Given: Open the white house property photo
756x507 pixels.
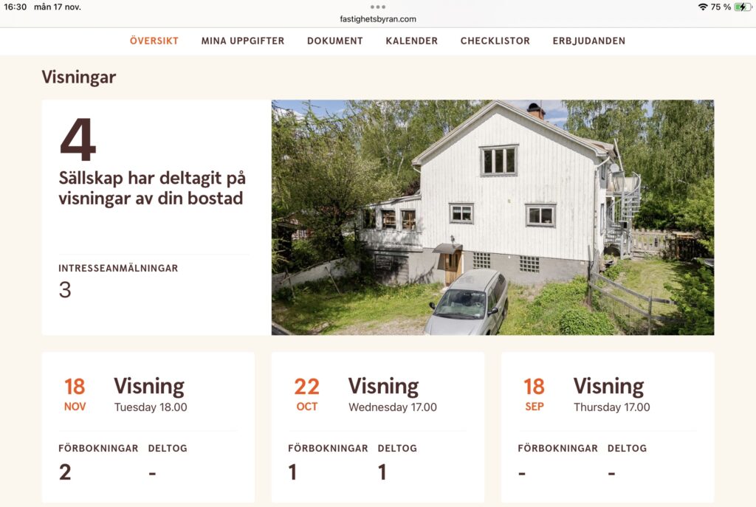Looking at the screenshot, I should [492, 218].
